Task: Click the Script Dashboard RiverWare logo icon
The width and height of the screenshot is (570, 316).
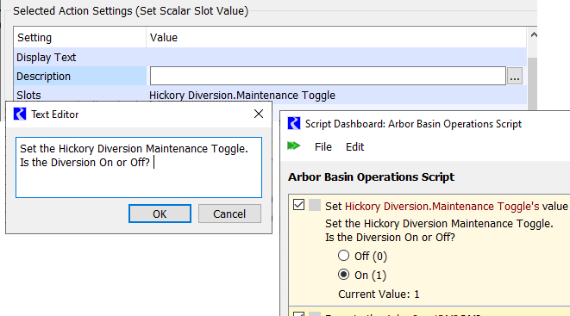Action: pos(294,123)
